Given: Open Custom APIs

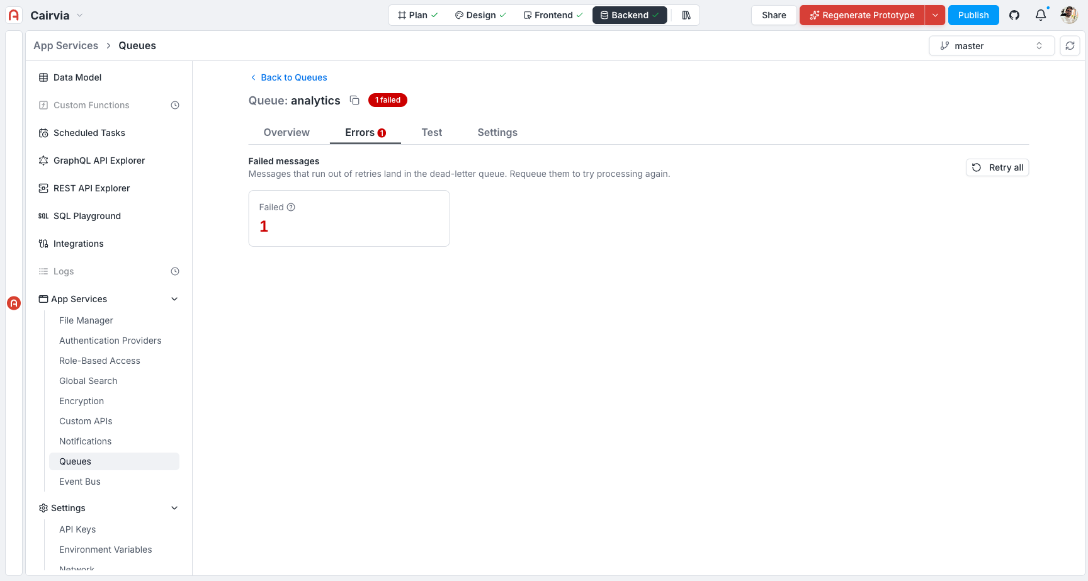Looking at the screenshot, I should pyautogui.click(x=114, y=421).
